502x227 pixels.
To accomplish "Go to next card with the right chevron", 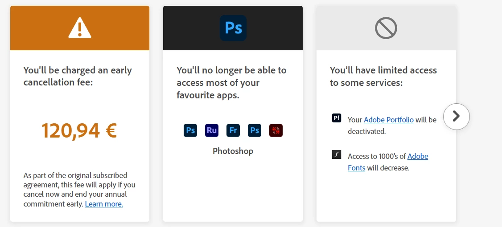I will pyautogui.click(x=456, y=116).
